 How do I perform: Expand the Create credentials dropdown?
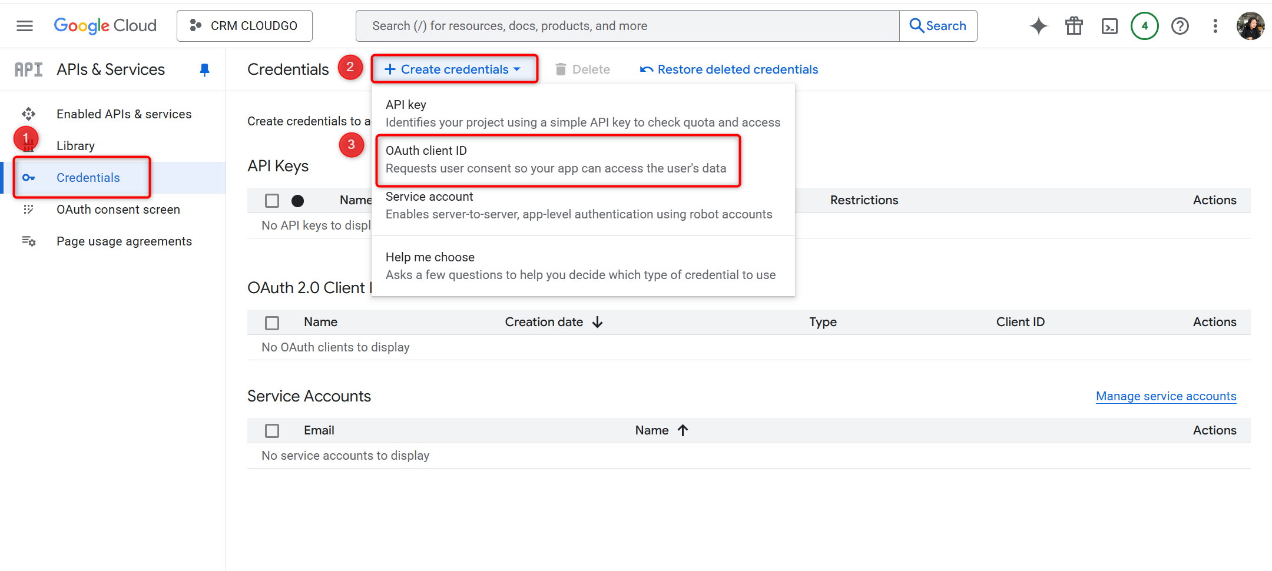(x=453, y=69)
